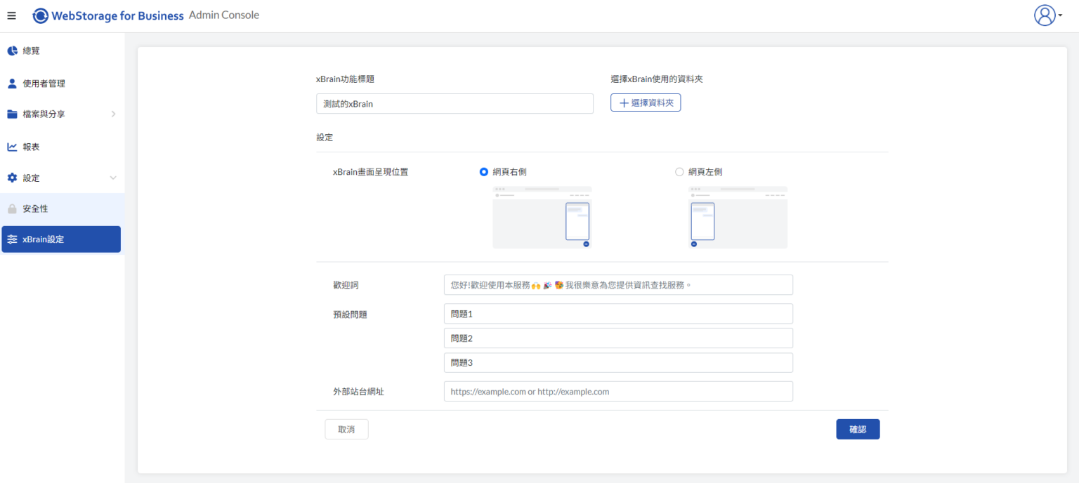This screenshot has width=1079, height=483.
Task: Open dropdown caret beside user avatar
Action: 1060,16
